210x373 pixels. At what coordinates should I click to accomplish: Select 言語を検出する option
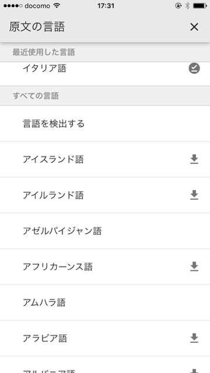(x=105, y=124)
